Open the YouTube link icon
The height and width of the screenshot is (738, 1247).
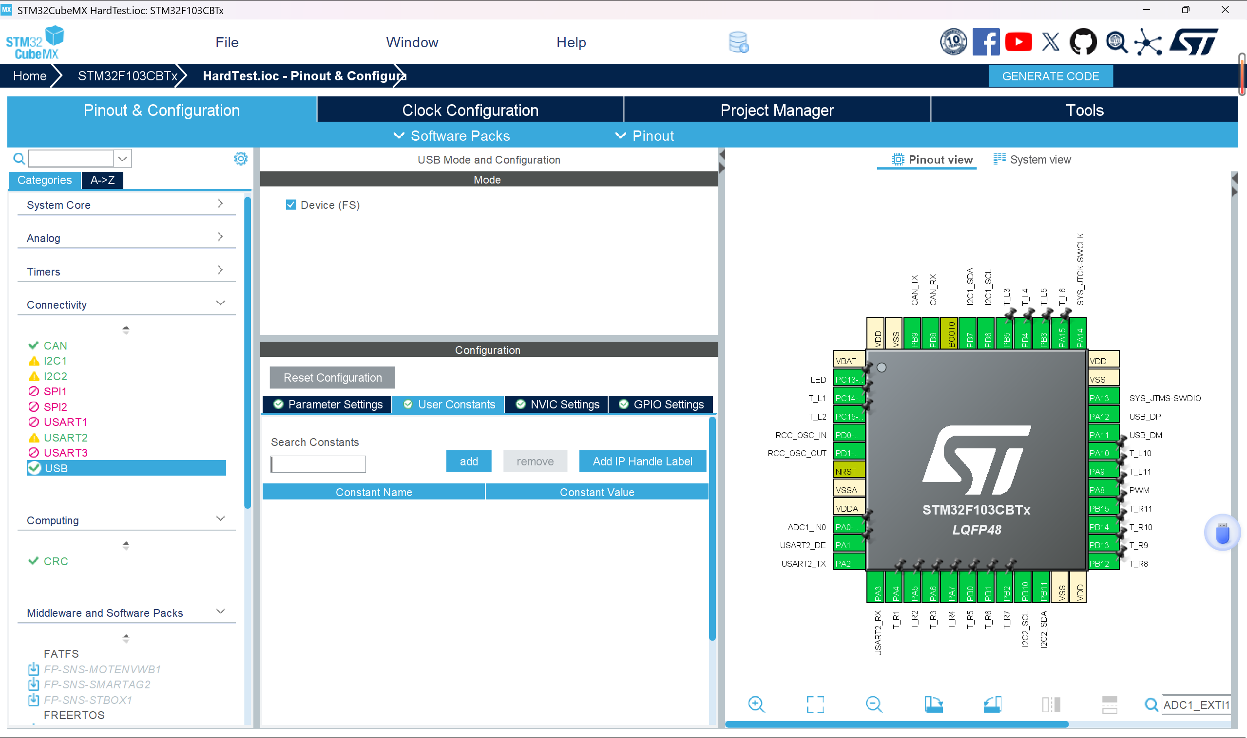1018,42
